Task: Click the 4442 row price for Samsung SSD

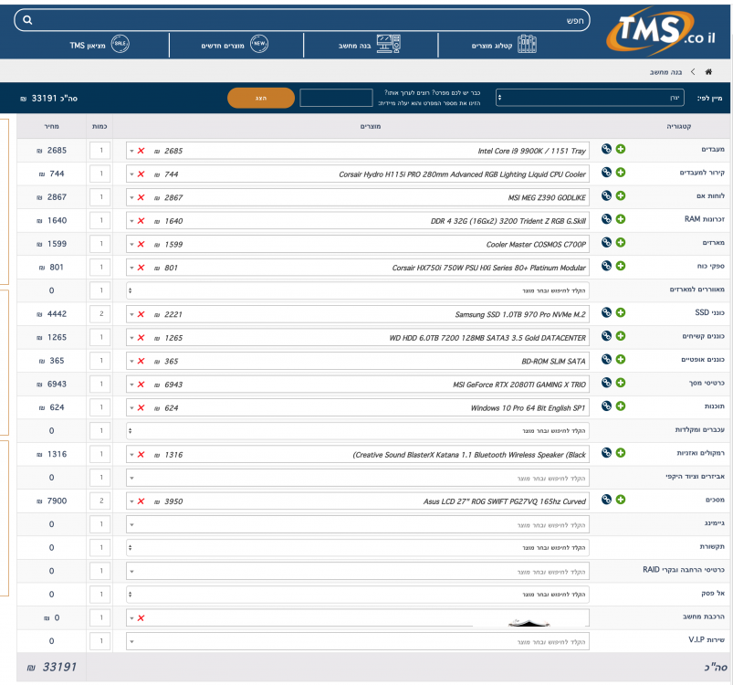Action: pyautogui.click(x=51, y=314)
